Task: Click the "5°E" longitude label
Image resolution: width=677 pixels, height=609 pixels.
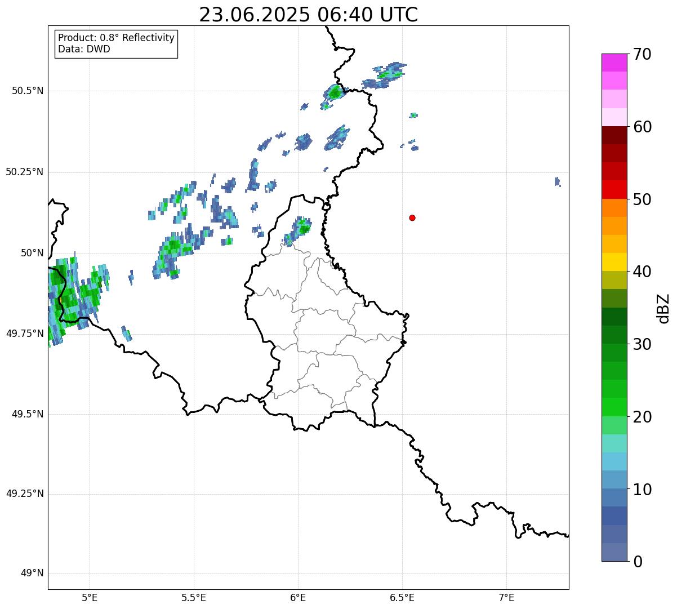Action: pyautogui.click(x=90, y=598)
